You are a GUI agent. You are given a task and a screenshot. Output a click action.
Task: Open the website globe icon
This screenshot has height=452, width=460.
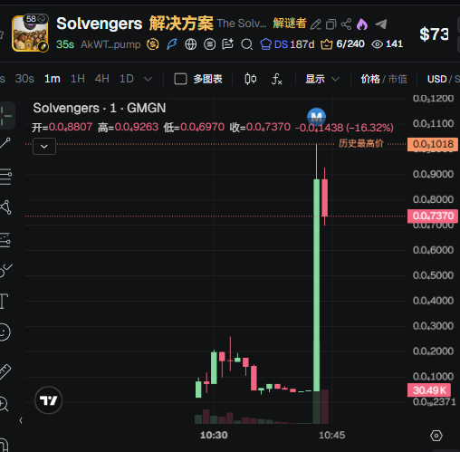[190, 44]
